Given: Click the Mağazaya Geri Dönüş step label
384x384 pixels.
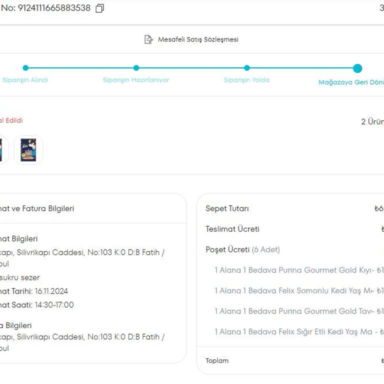Looking at the screenshot, I should point(351,82).
